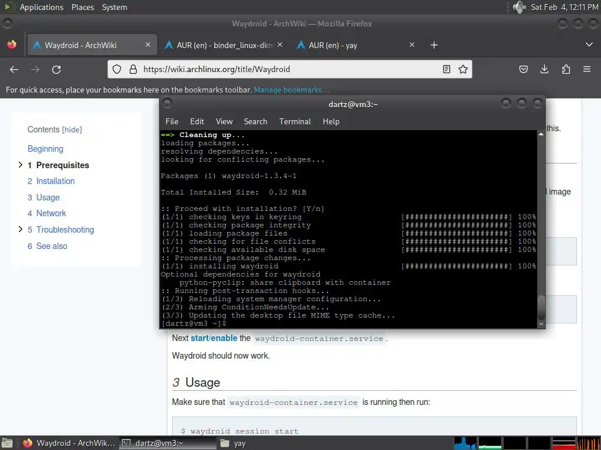Open Firefox downloads panel
The width and height of the screenshot is (601, 450).
click(544, 69)
